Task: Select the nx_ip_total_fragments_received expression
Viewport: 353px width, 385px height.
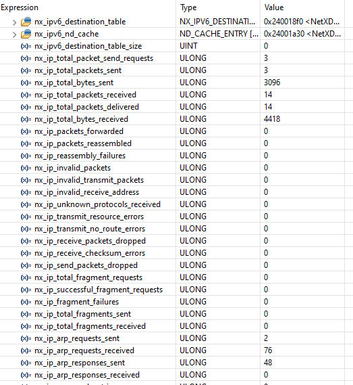Action: [x=90, y=326]
